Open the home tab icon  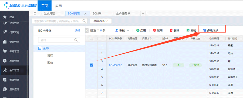[x=35, y=14]
